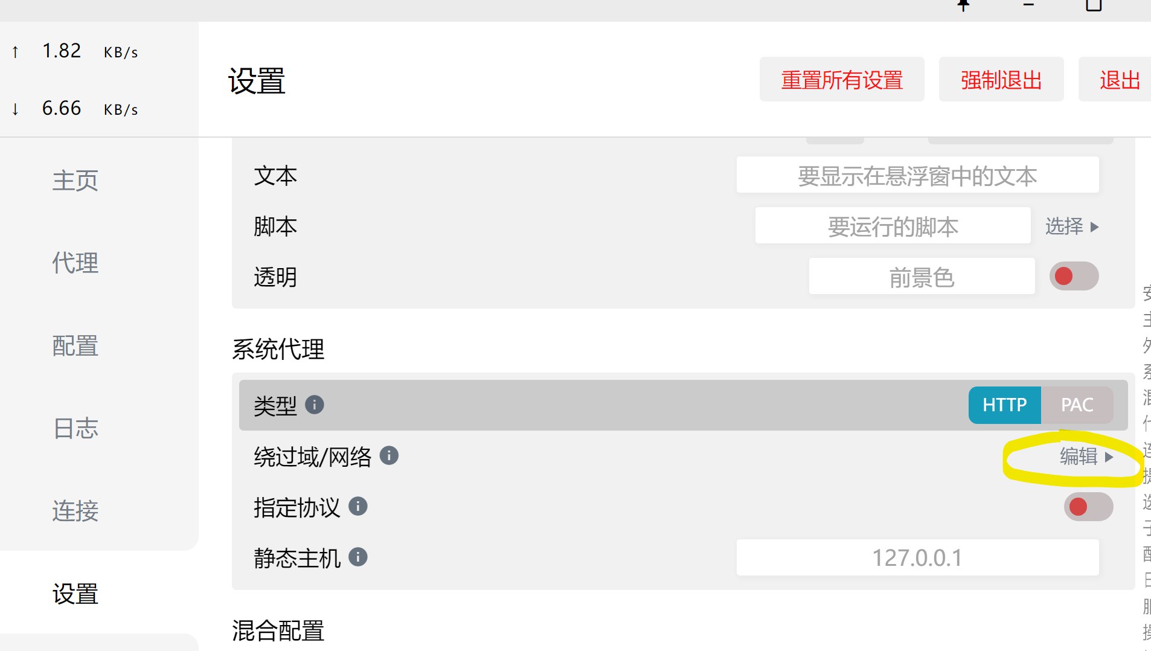Click the 强制退出 button
This screenshot has height=651, width=1151.
(1001, 80)
